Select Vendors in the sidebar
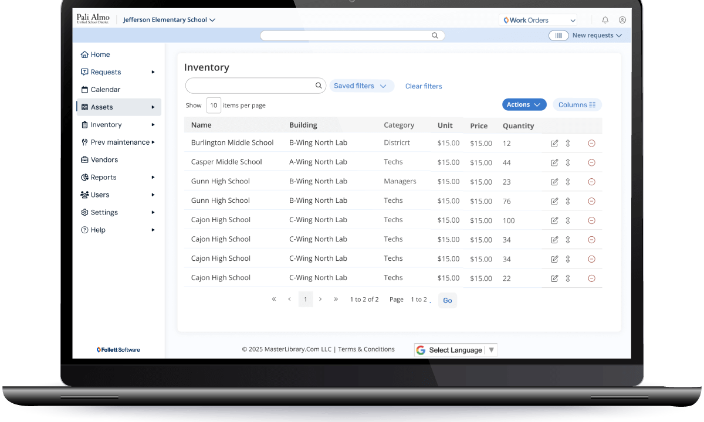The image size is (704, 422). pyautogui.click(x=104, y=160)
